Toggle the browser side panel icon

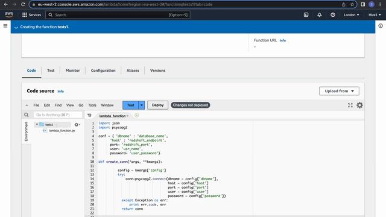pyautogui.click(x=363, y=4)
